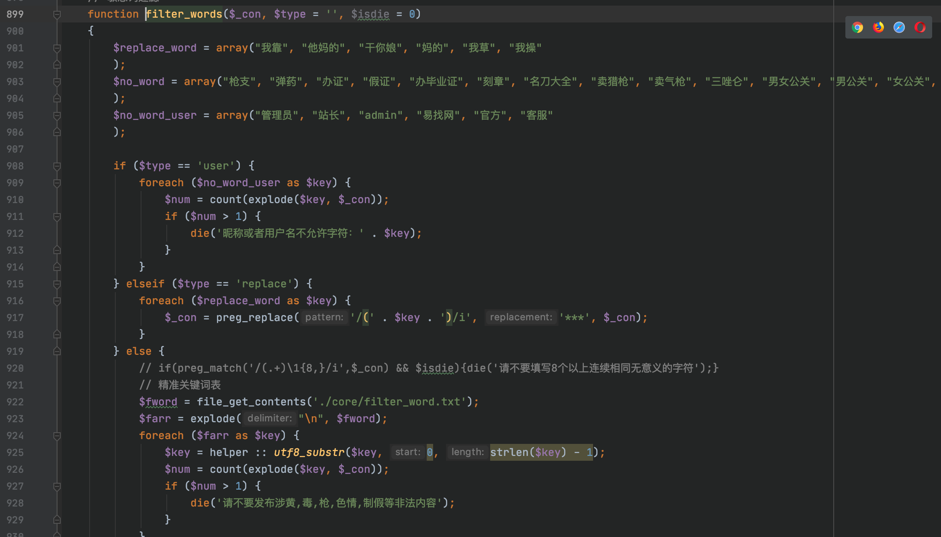Click line number 912 in the gutter
This screenshot has height=537, width=941.
point(15,234)
